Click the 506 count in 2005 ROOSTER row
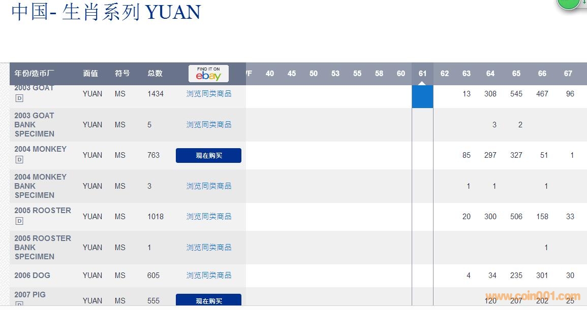 click(516, 217)
